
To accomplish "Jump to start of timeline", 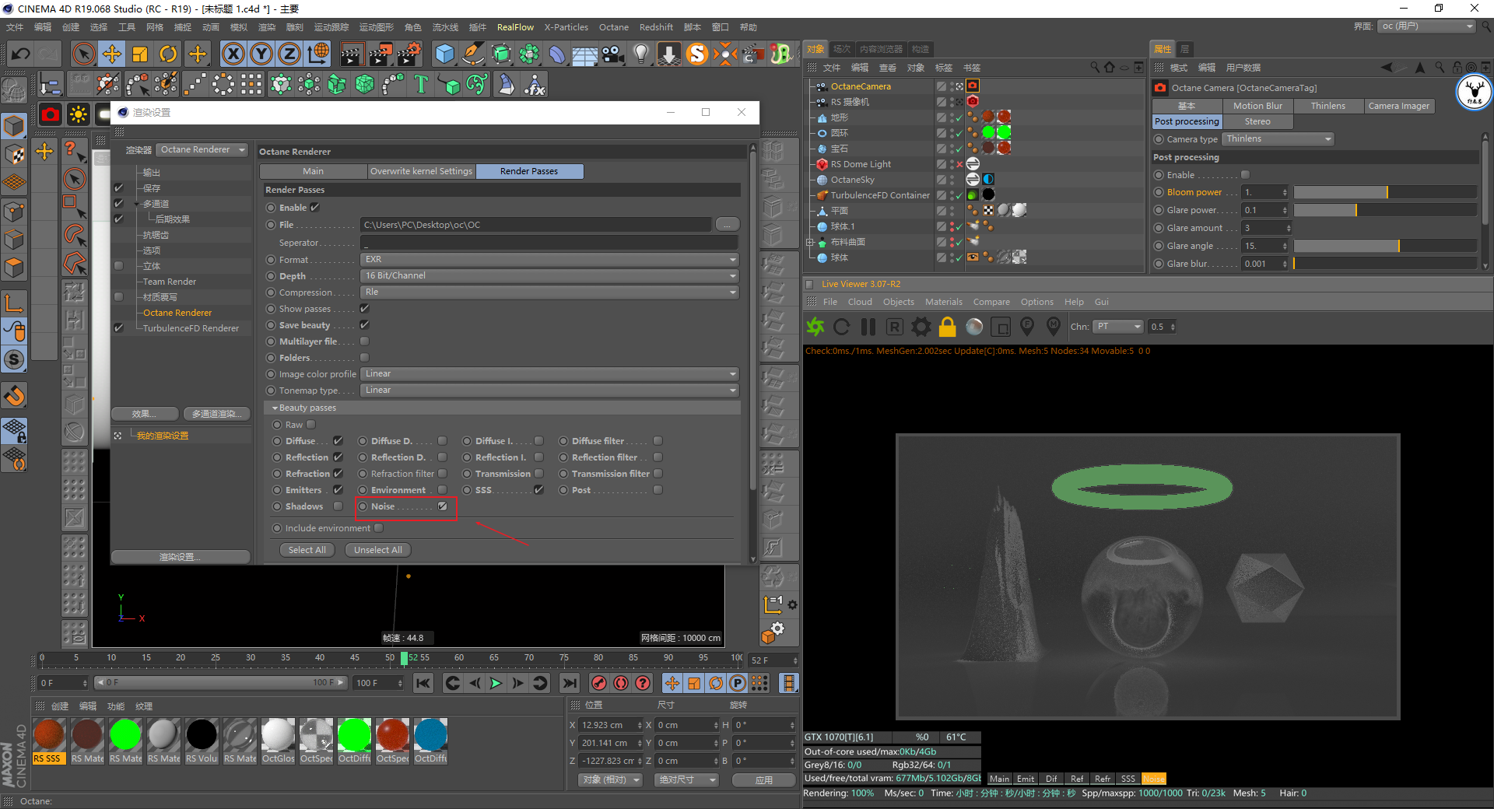I will (423, 683).
